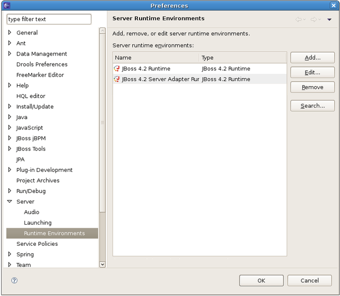Remove the selected runtime environment
Image resolution: width=340 pixels, height=296 pixels.
tap(312, 87)
